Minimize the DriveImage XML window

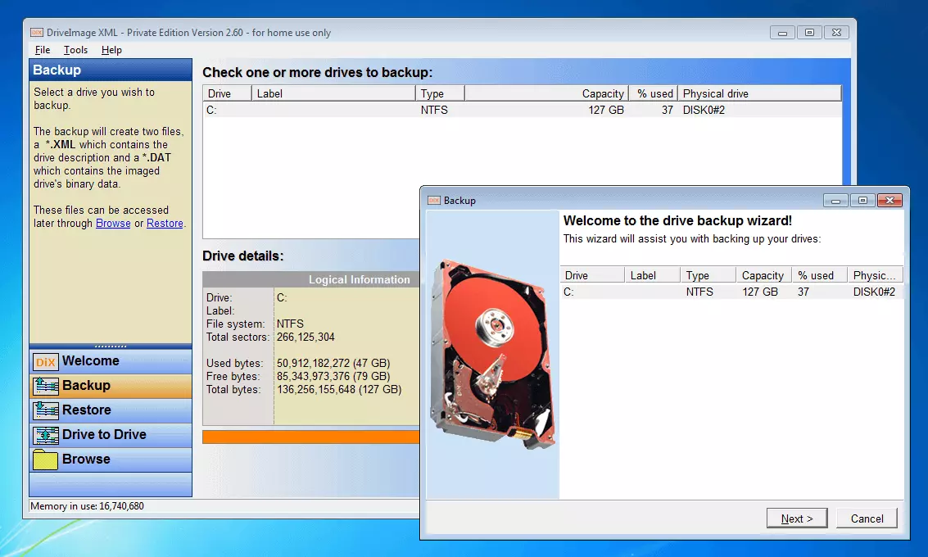coord(782,33)
